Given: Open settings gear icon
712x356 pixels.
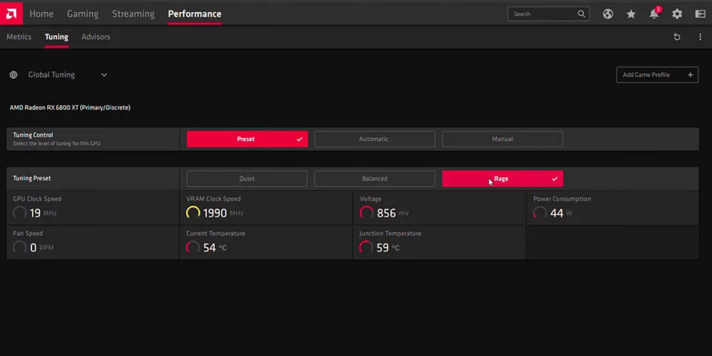Looking at the screenshot, I should [x=677, y=14].
